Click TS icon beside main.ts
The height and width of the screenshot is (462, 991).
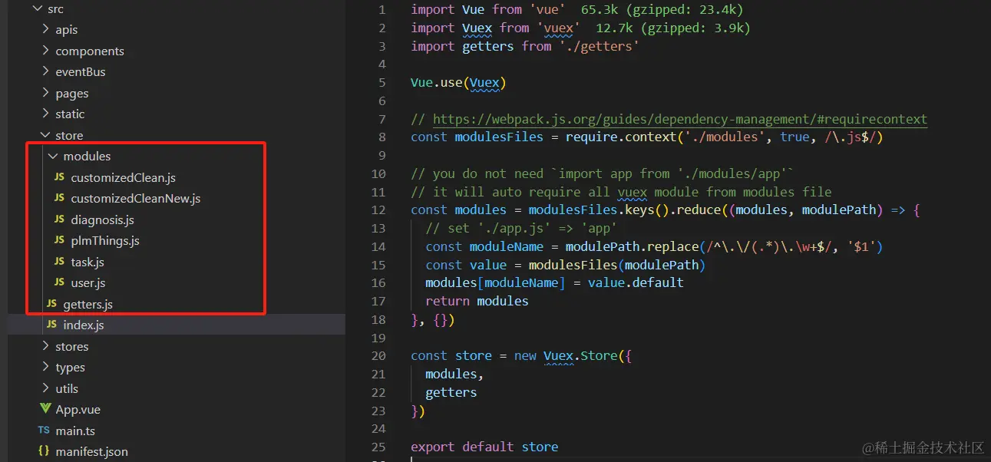pyautogui.click(x=44, y=431)
